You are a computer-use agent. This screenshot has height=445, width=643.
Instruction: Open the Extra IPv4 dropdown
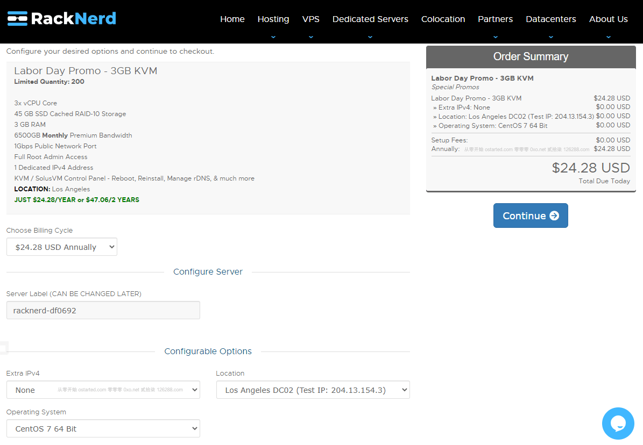(103, 390)
